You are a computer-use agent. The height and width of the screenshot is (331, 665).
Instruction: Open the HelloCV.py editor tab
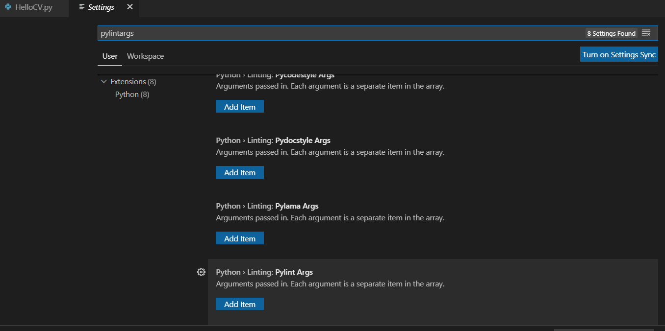pos(34,8)
